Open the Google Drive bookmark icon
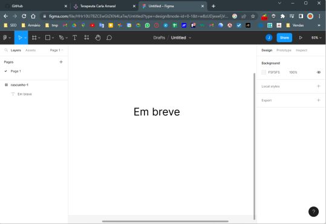326x224 pixels. coord(74,25)
